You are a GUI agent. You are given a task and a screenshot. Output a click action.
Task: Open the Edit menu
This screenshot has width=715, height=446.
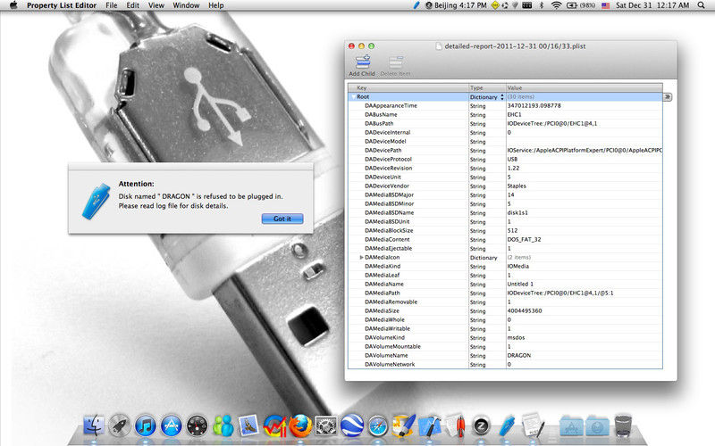[132, 5]
